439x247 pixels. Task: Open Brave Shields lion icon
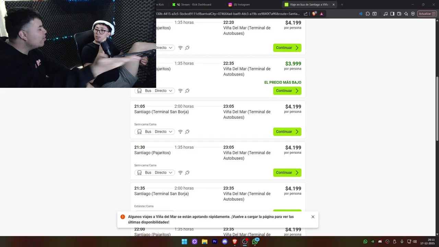click(x=314, y=14)
